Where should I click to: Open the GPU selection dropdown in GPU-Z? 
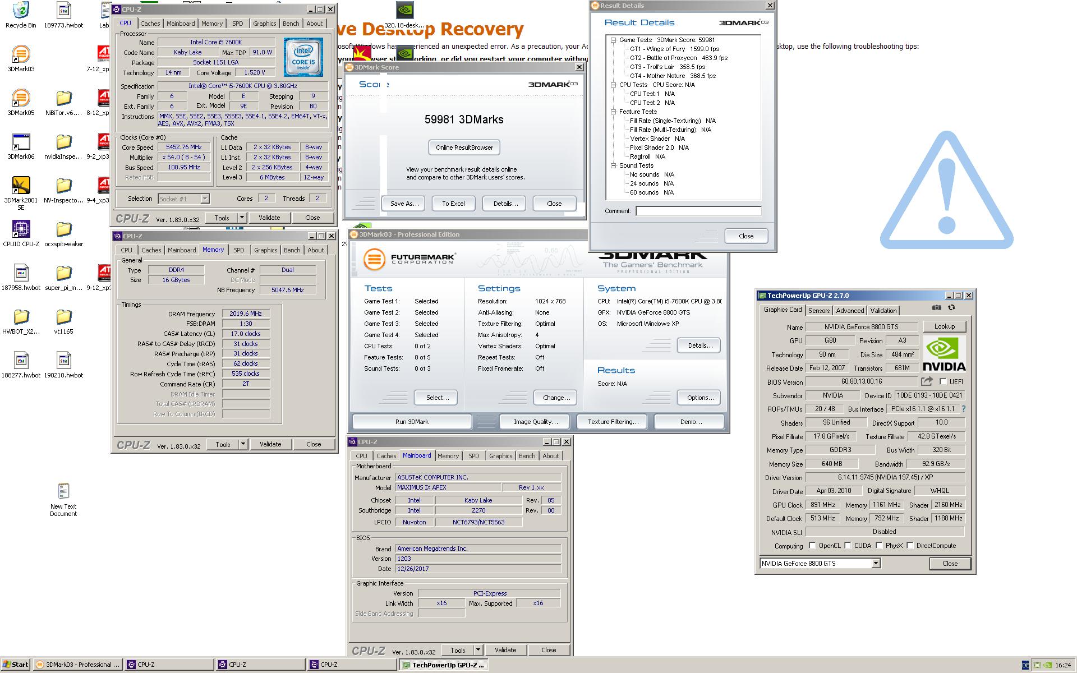[x=876, y=564]
